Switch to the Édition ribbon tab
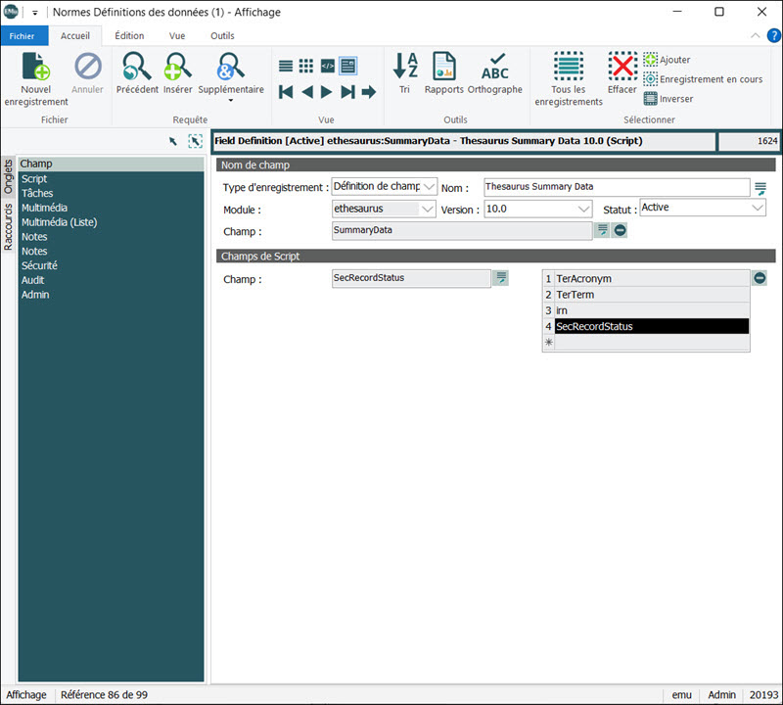The height and width of the screenshot is (705, 783). 129,36
